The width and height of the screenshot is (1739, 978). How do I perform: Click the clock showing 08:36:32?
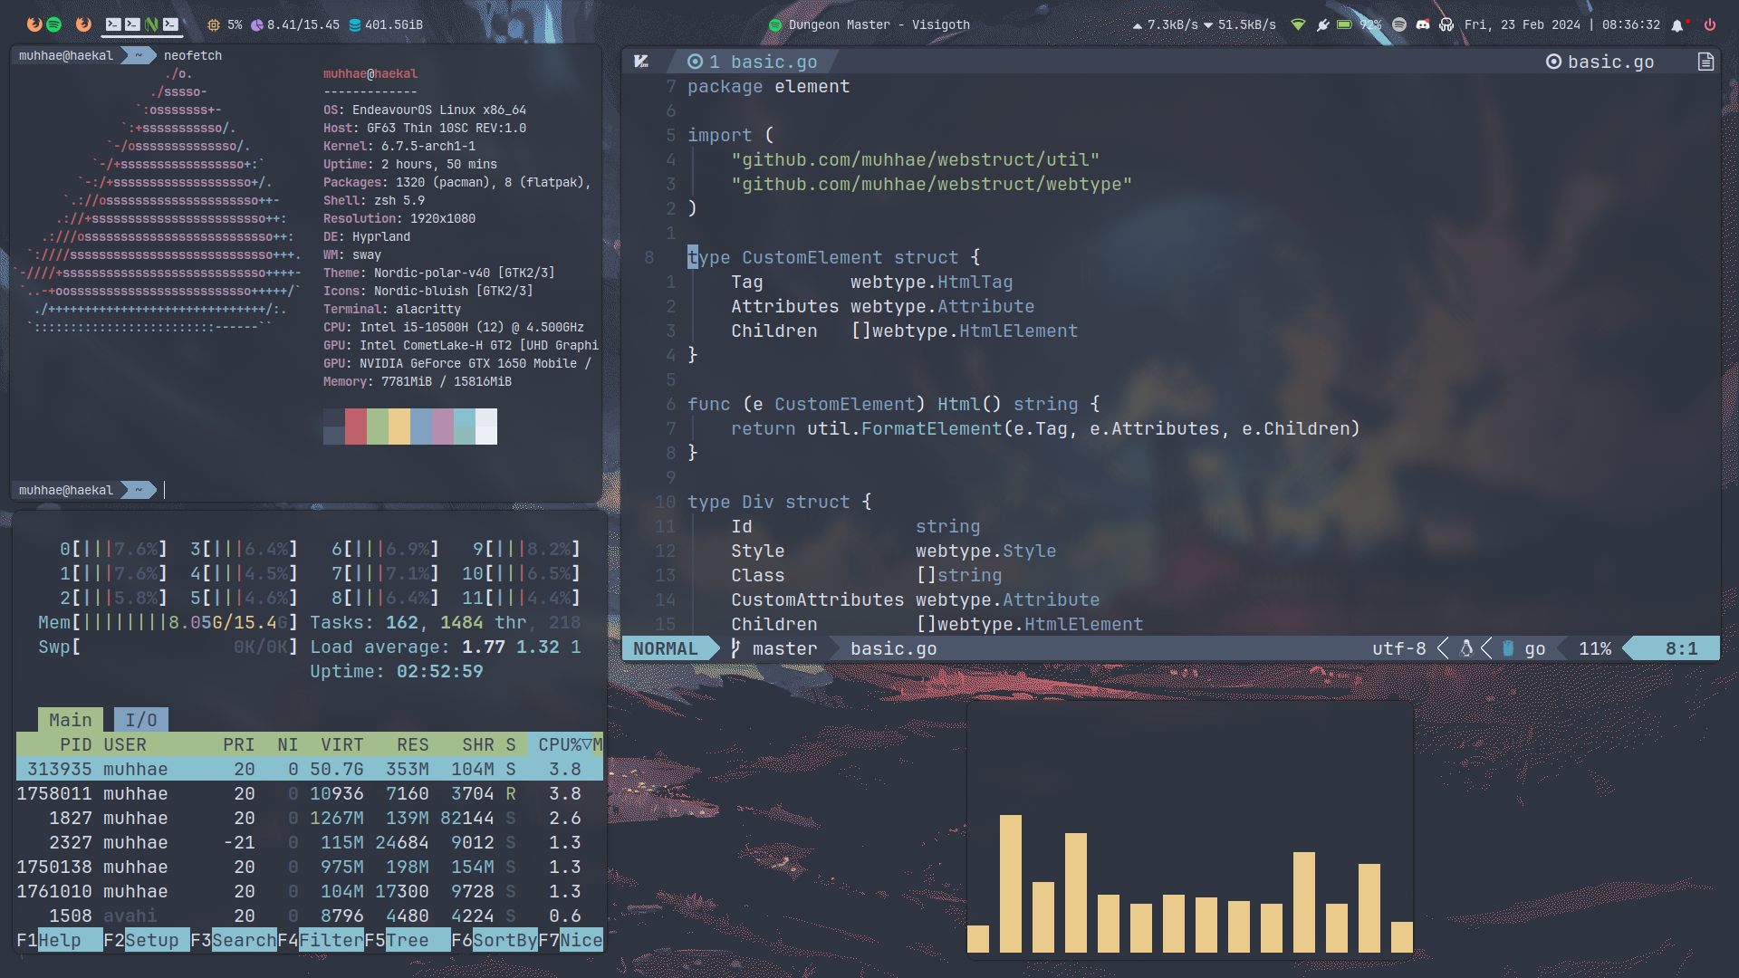1630,25
